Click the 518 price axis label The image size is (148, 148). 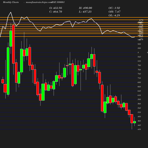pos(139,112)
